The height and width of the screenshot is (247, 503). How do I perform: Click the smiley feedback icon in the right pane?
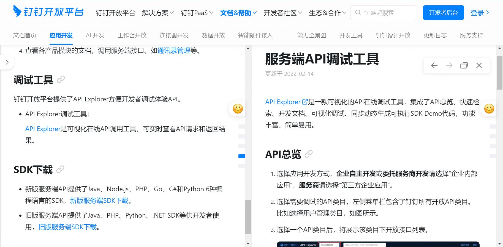[489, 109]
